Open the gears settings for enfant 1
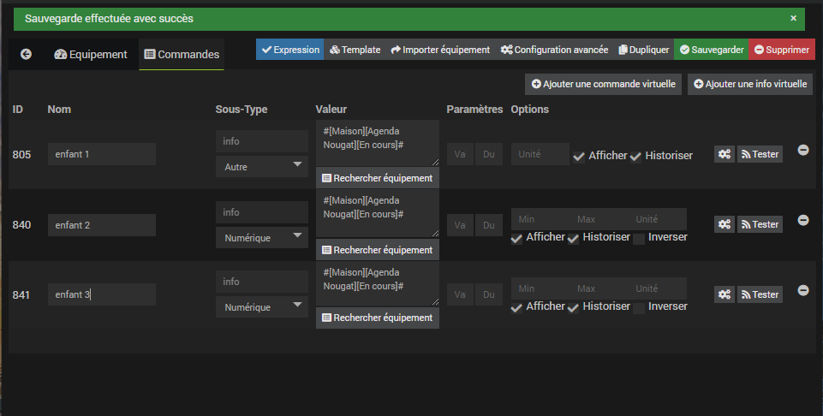 point(725,154)
